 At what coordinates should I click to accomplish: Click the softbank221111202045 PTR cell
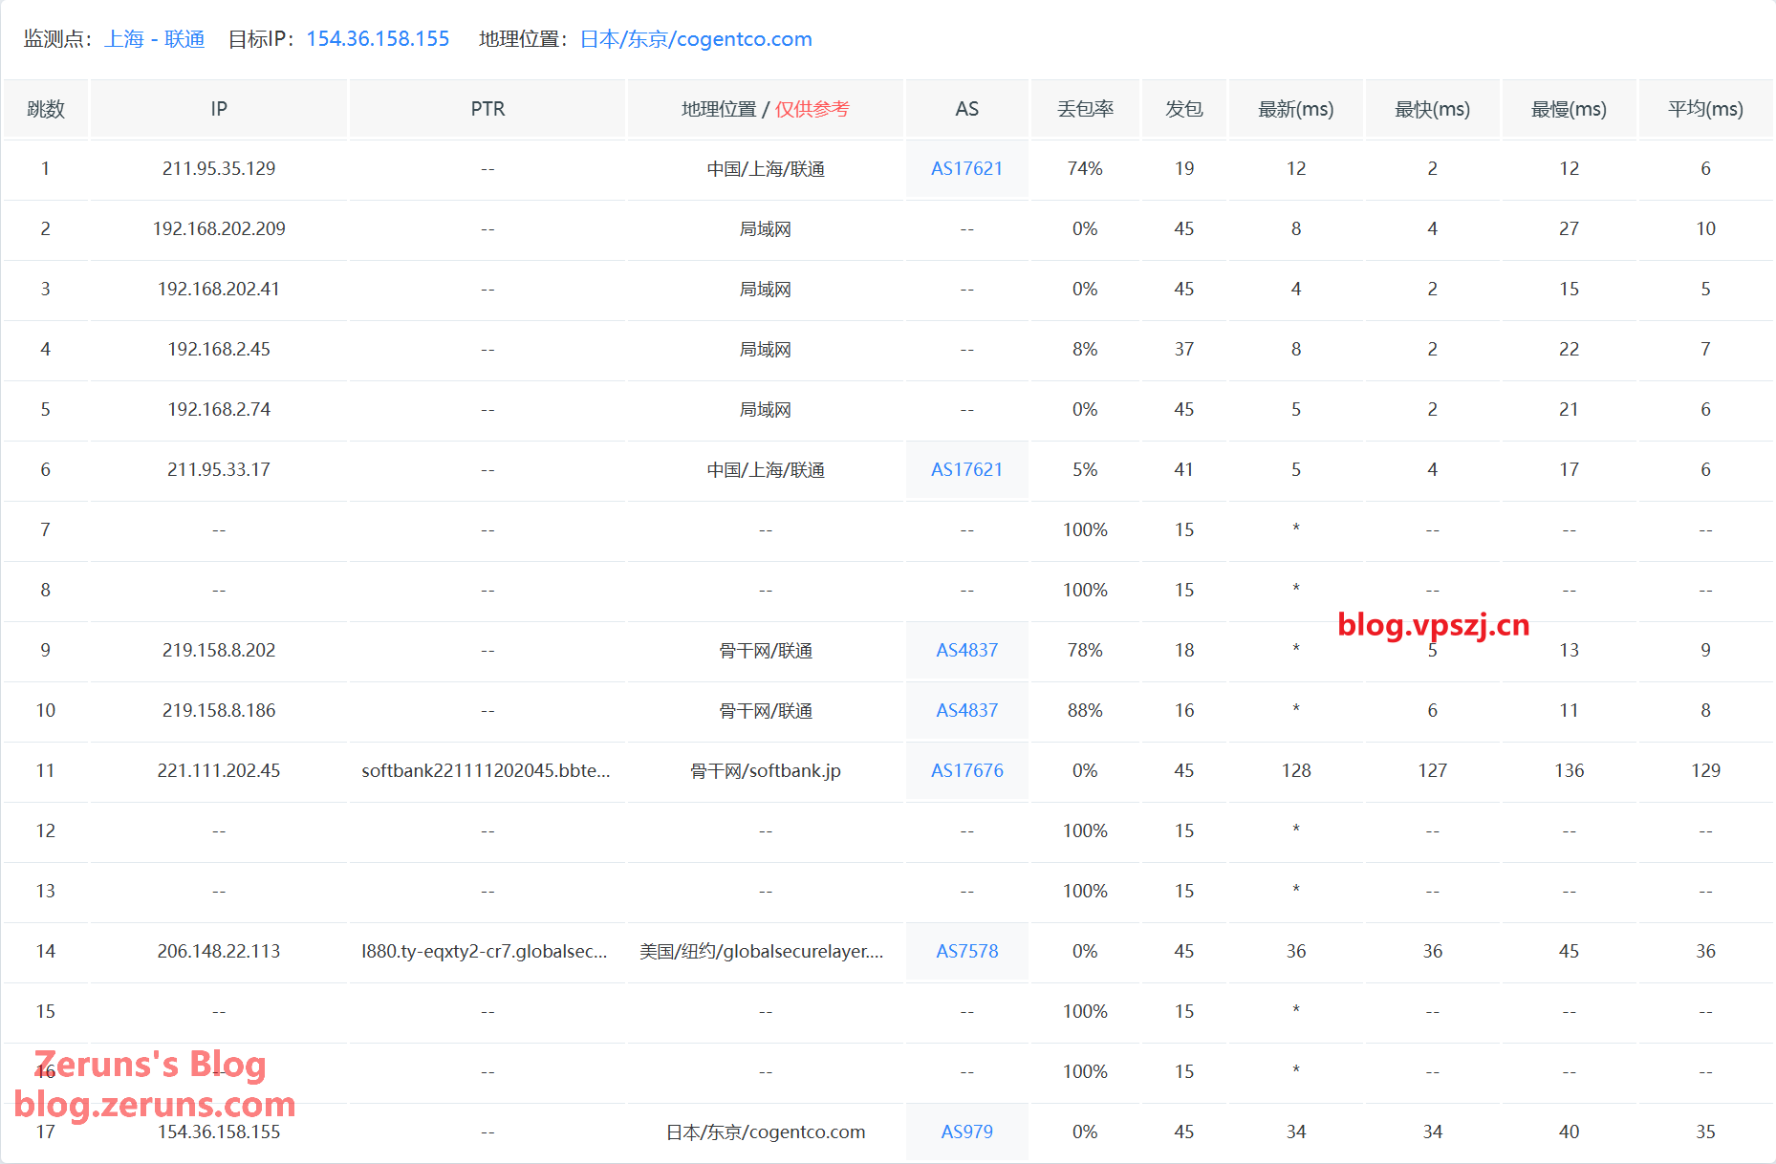click(x=486, y=771)
